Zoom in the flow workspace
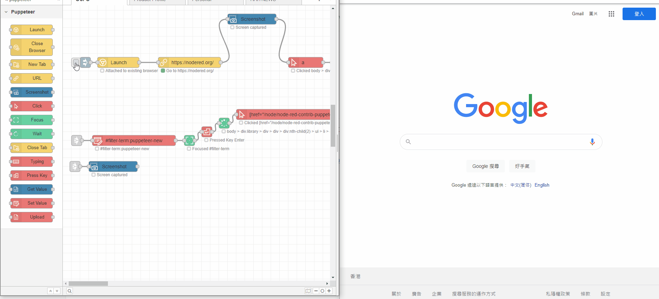This screenshot has height=299, width=659. (329, 291)
